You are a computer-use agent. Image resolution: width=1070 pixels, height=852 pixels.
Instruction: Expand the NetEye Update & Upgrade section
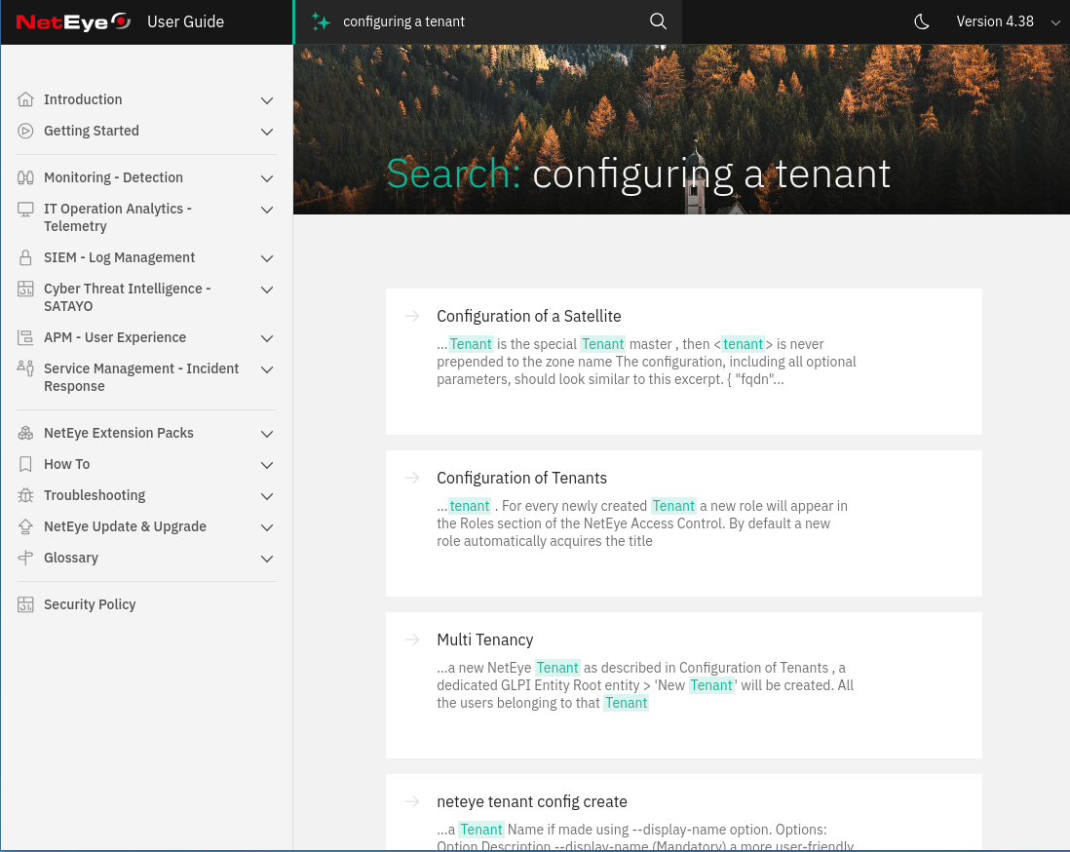pos(266,526)
